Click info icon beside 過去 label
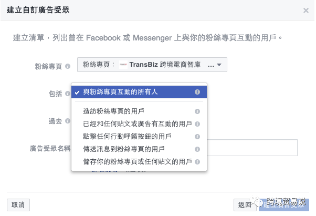 pyautogui.click(x=68, y=121)
